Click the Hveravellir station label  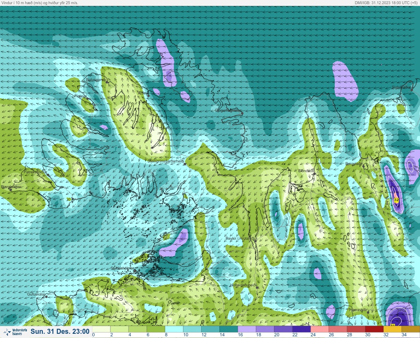pyautogui.click(x=358, y=309)
